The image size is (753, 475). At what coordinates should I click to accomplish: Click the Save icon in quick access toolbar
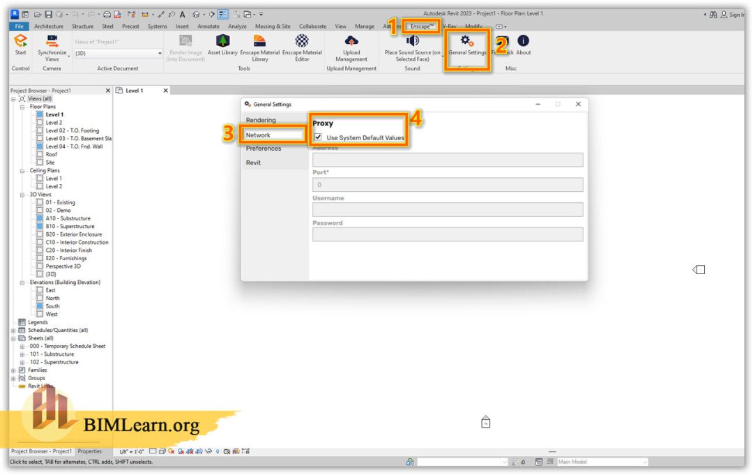pyautogui.click(x=49, y=15)
